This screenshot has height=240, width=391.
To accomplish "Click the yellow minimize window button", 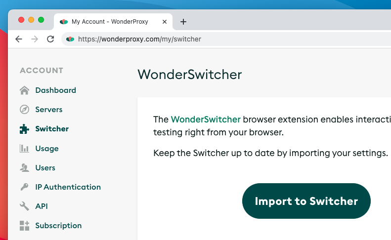I will coord(31,20).
